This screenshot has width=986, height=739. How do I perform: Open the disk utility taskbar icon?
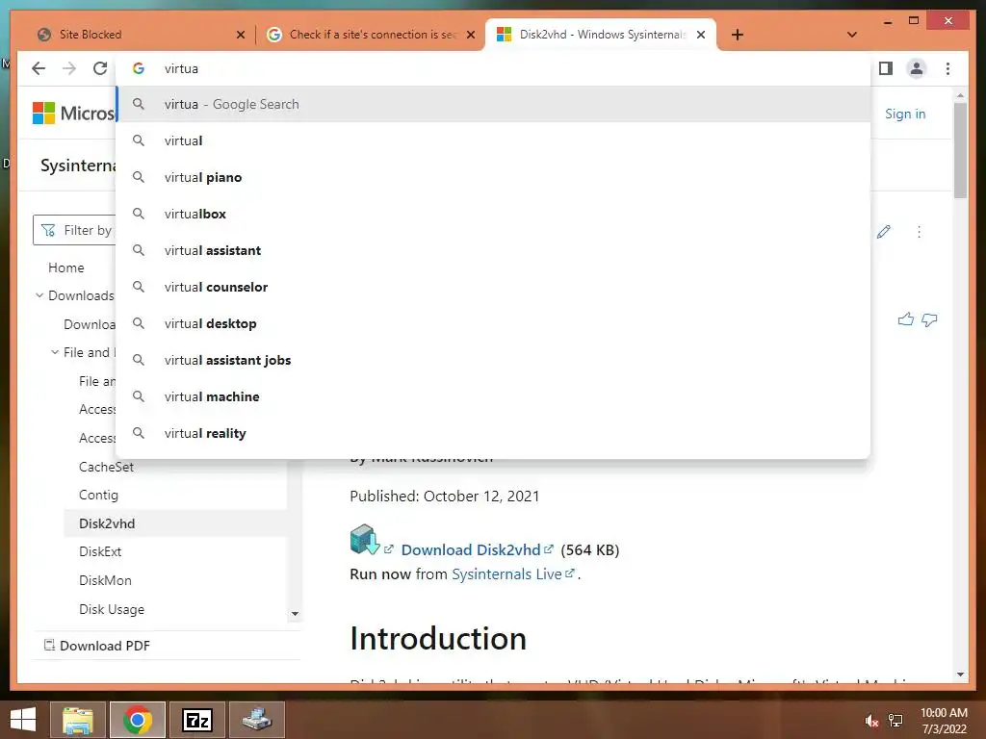pos(257,720)
